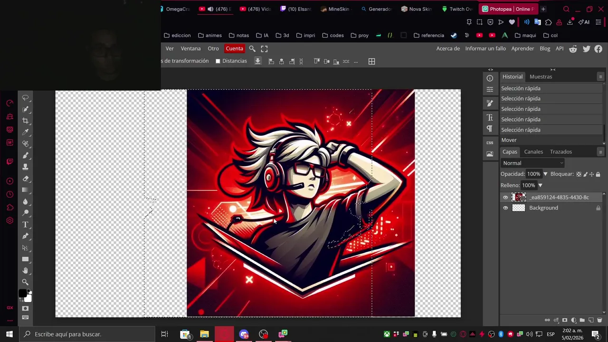Select the Eraser tool
Screen dimensions: 608x342
coord(26,179)
